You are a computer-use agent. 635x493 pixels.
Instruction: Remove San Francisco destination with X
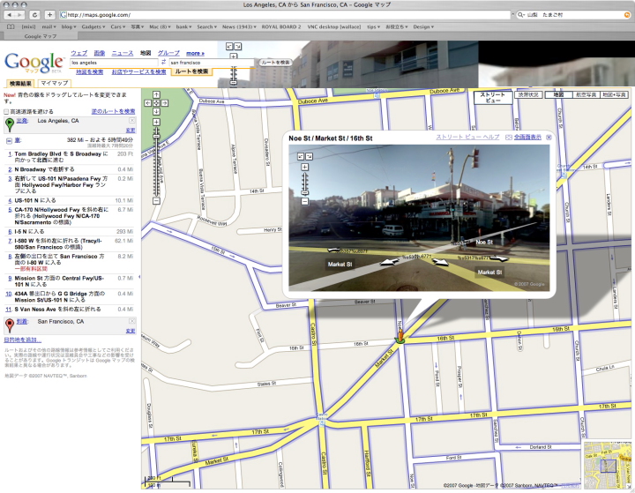coord(132,321)
